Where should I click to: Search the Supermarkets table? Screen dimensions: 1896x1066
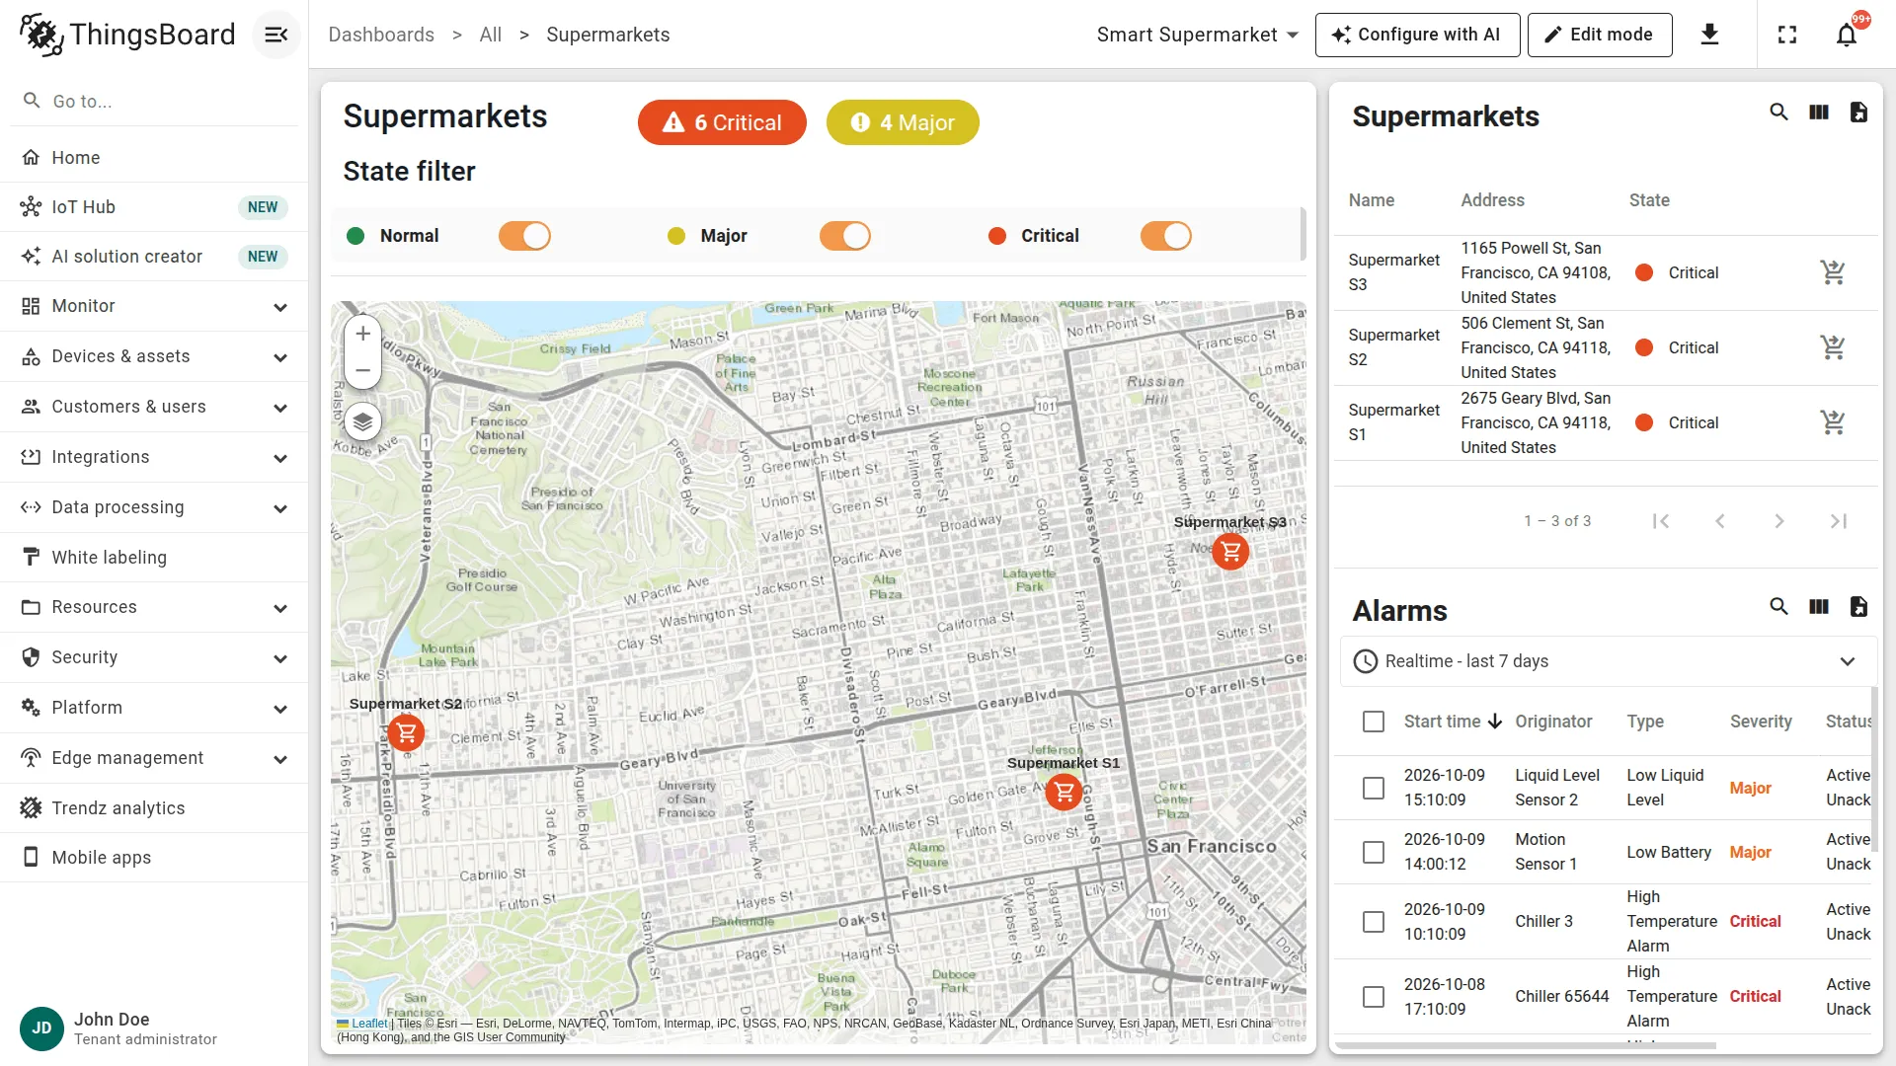pos(1778,113)
